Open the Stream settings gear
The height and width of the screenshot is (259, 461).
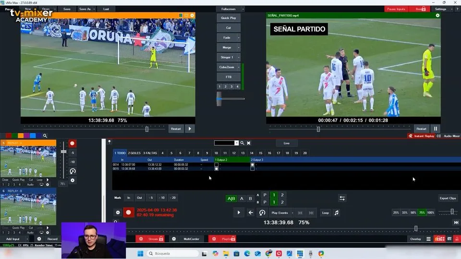point(141,239)
